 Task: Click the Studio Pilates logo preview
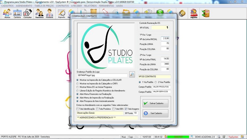(106, 46)
